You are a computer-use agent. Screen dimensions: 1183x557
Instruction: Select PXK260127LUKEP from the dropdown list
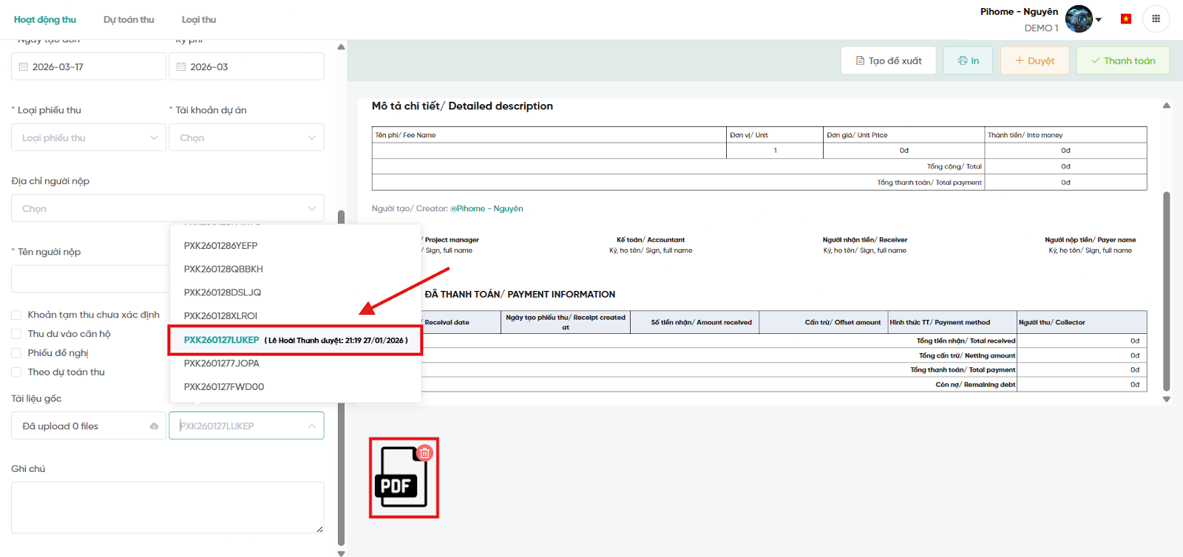coord(222,340)
